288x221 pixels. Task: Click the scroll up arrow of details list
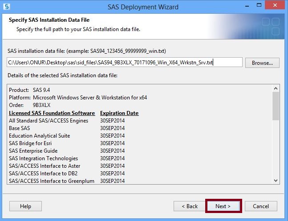[276, 88]
